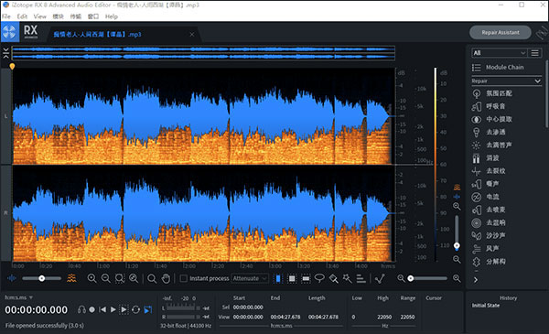Toggle input monitoring with the headphones icon
Image resolution: width=549 pixels, height=334 pixels.
click(81, 309)
